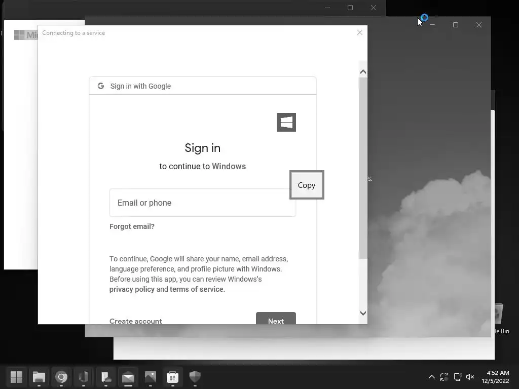Screen dimensions: 519x389
Task: Click the Next button
Action: pyautogui.click(x=276, y=319)
